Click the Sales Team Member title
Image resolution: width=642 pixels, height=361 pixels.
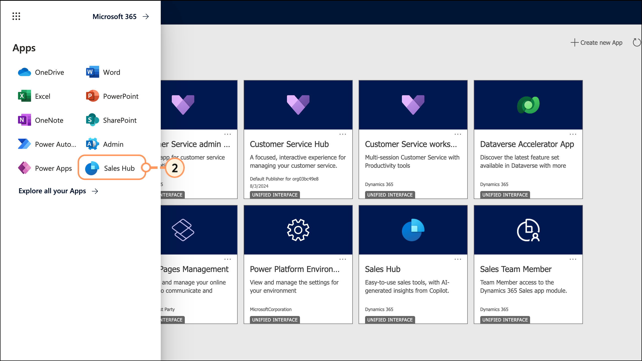click(x=516, y=269)
